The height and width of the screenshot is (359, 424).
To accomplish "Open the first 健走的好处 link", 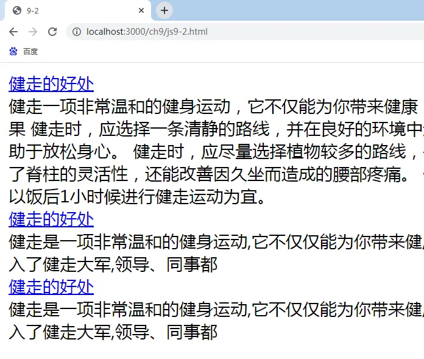I will point(51,84).
